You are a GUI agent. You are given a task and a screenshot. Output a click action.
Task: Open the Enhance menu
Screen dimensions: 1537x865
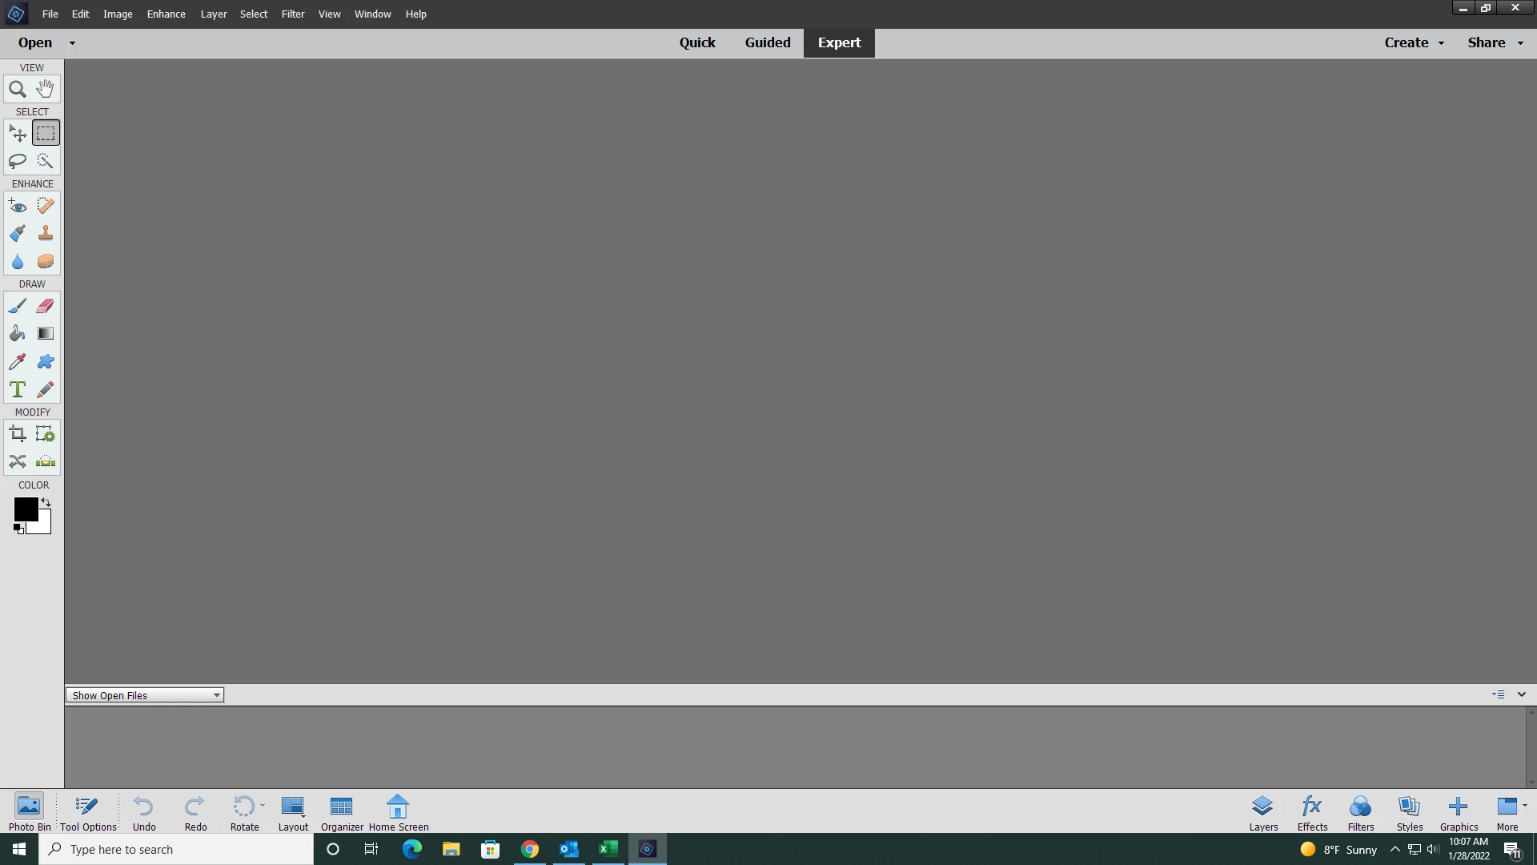pos(166,14)
